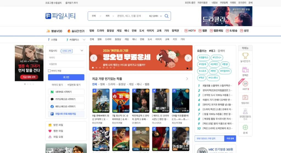This screenshot has height=153, width=281.
Task: Open 19 BJ방송 adult category
Action: click(232, 31)
